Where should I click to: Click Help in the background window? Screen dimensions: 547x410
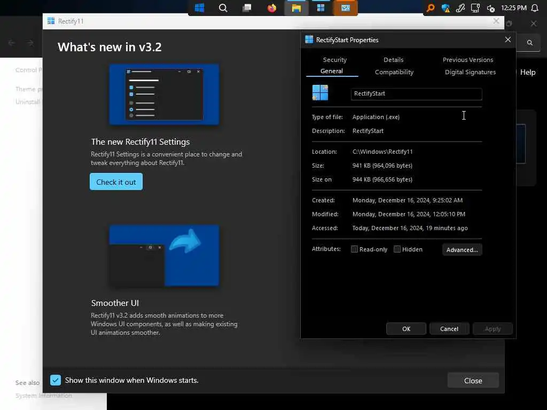coord(527,72)
